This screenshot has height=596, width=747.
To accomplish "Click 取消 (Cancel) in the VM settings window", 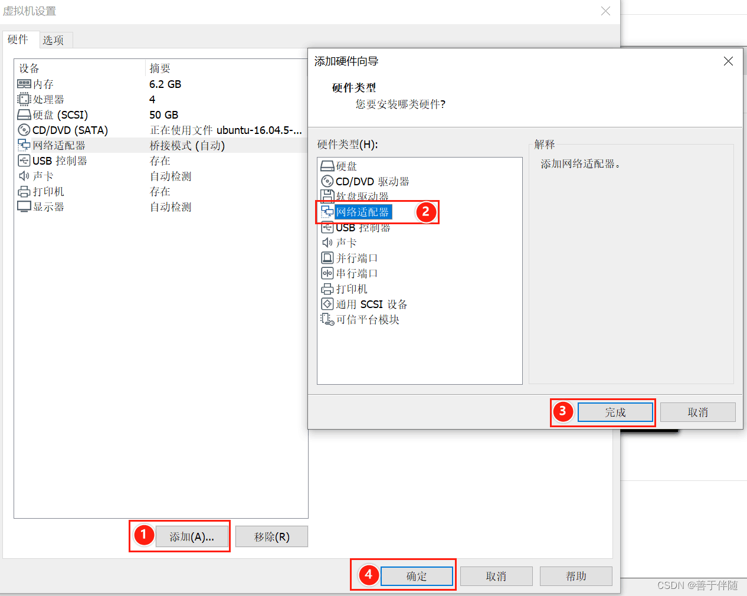I will click(x=496, y=577).
